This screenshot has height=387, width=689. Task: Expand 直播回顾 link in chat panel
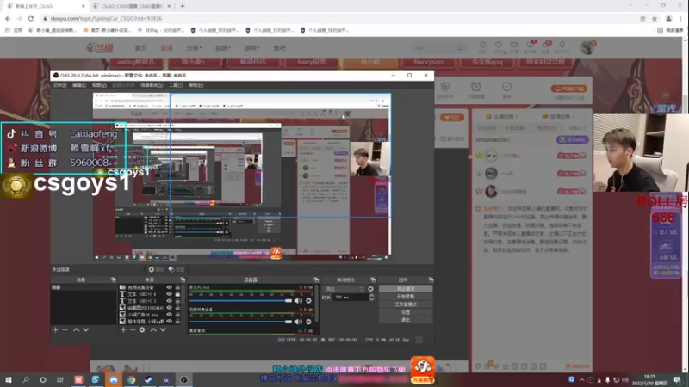pos(557,116)
